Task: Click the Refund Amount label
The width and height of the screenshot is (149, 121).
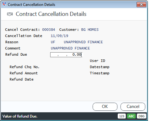Action: (24, 73)
